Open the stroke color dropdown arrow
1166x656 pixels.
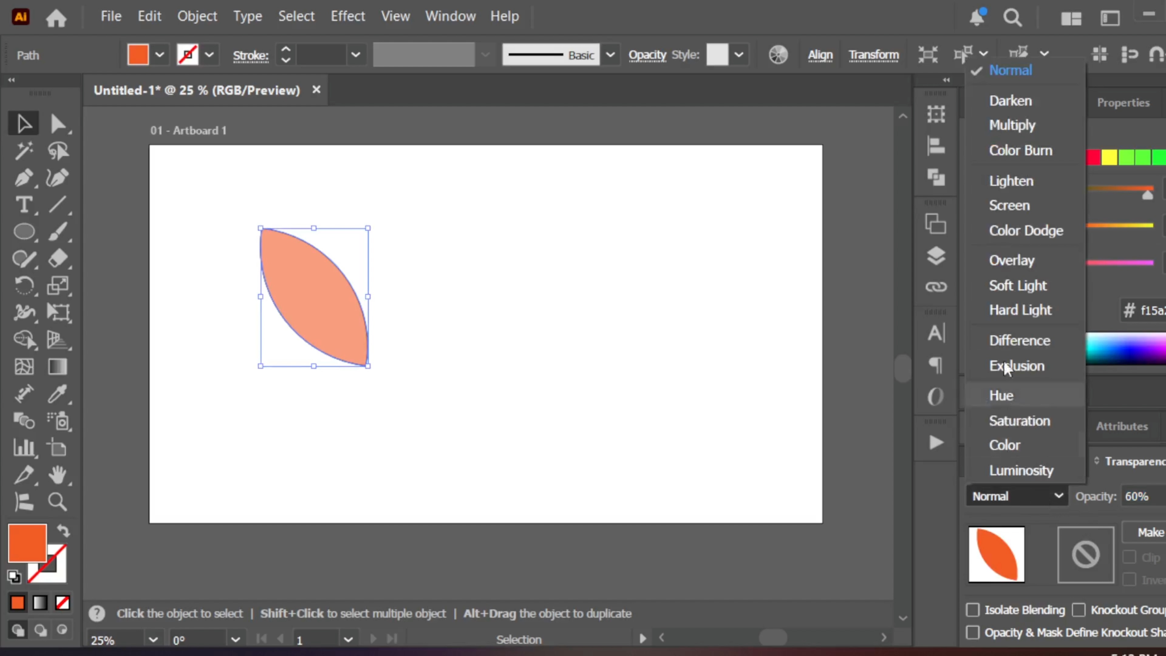coord(209,55)
